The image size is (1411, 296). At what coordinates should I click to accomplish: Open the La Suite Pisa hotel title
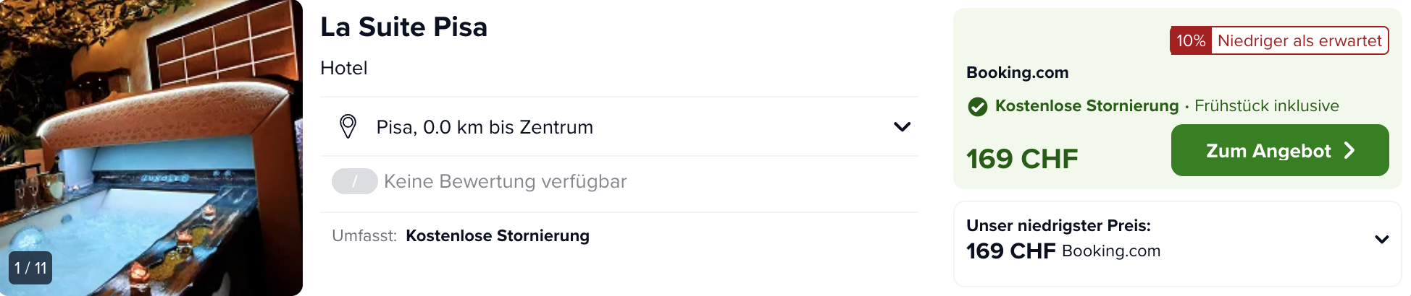coord(403,27)
